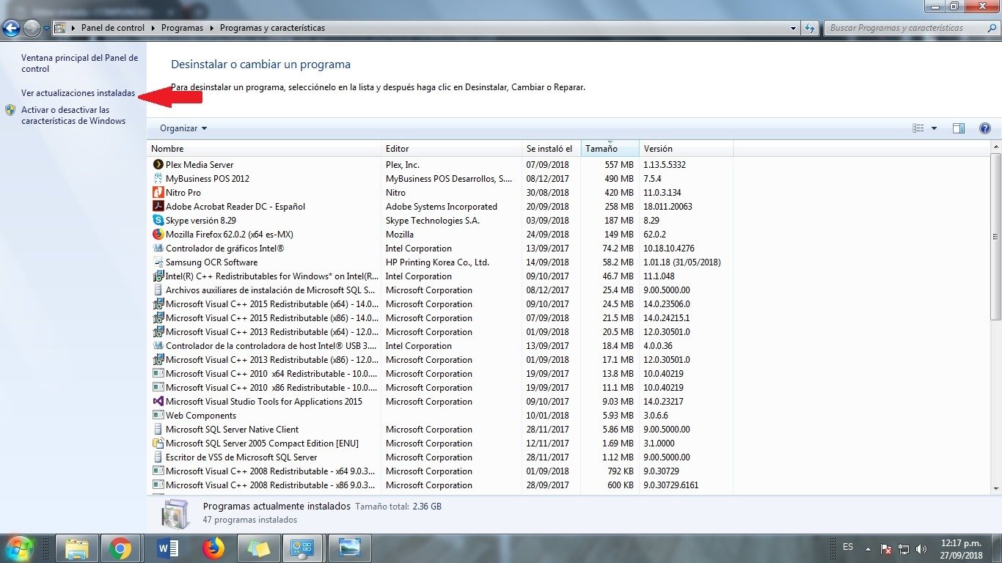1002x563 pixels.
Task: Sort by the Tamaño column header
Action: tap(610, 149)
